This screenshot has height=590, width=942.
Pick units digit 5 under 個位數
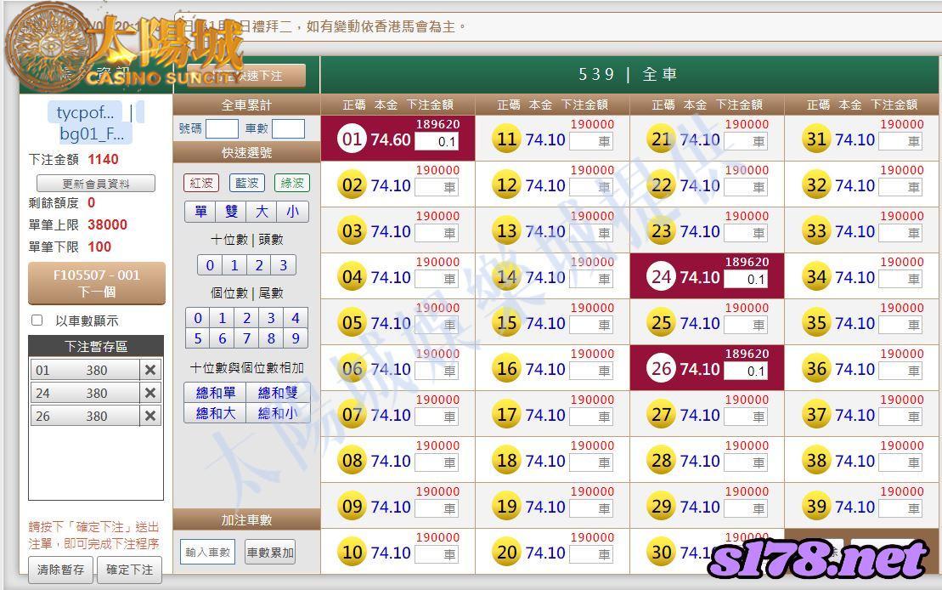(198, 338)
